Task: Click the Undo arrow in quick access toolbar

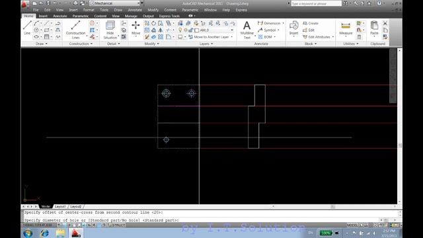Action: (x=56, y=3)
